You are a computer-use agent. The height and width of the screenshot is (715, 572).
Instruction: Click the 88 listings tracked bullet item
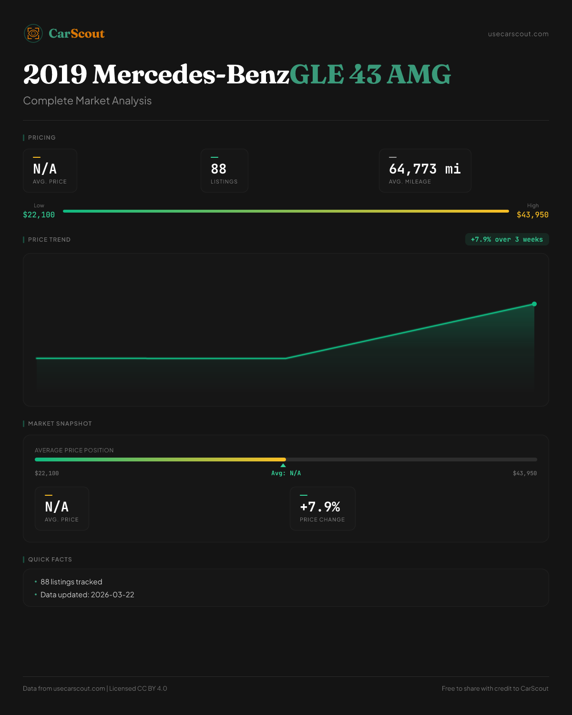(x=71, y=582)
